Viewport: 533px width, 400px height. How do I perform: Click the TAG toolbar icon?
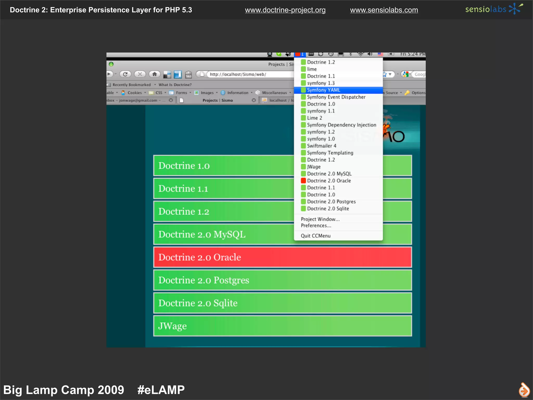click(x=188, y=75)
